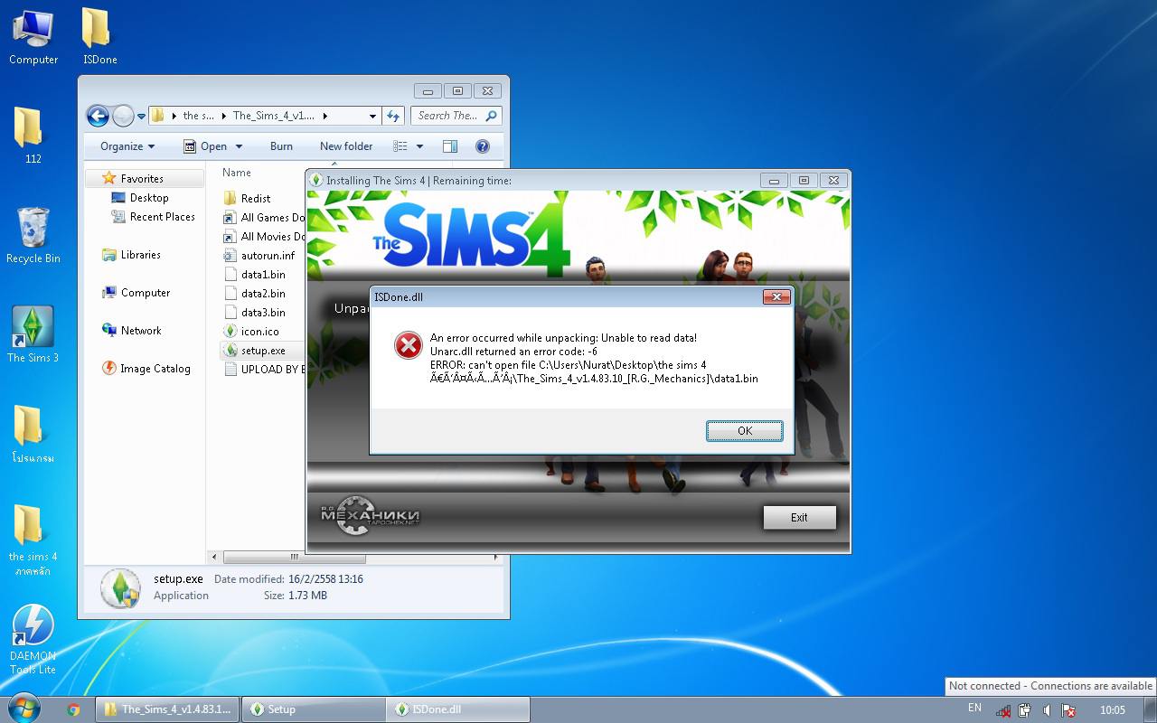Open the volume tray icon
This screenshot has height=723, width=1157.
coord(1047,710)
